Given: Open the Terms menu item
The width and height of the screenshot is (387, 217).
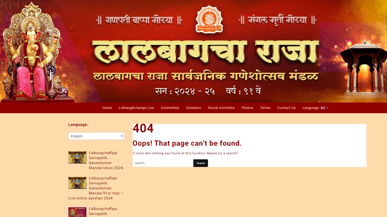Looking at the screenshot, I should pos(265,108).
